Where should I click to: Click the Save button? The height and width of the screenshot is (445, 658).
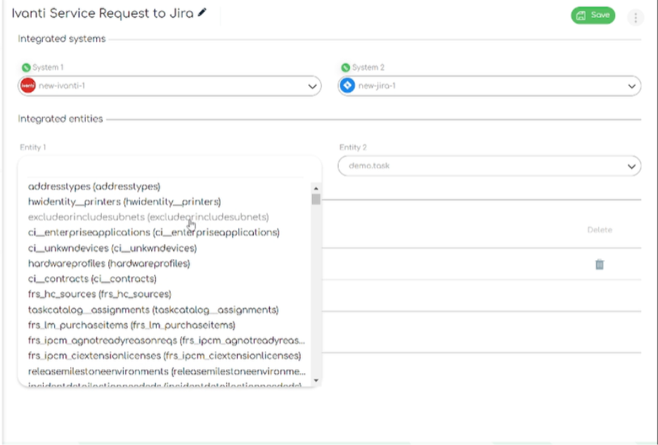[x=591, y=15]
